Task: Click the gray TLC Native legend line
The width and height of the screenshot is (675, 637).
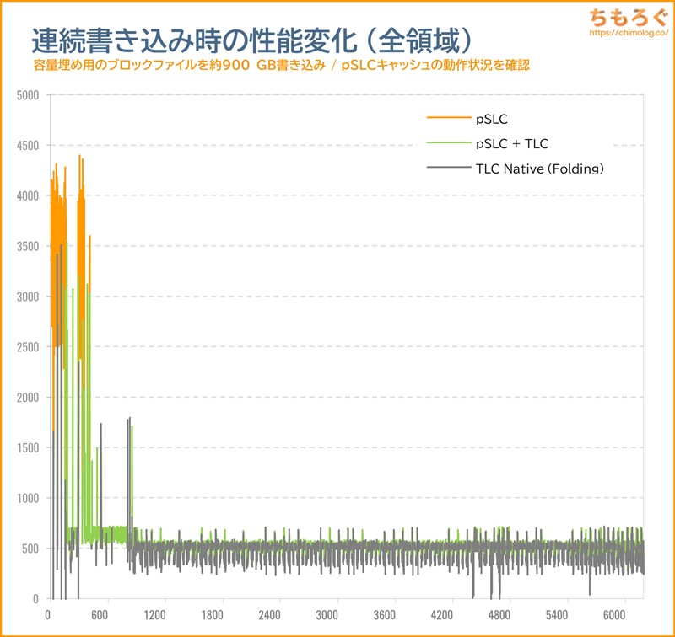Action: tap(445, 169)
